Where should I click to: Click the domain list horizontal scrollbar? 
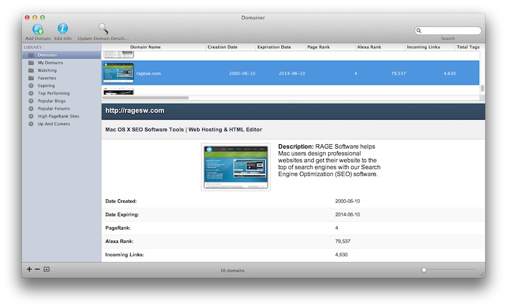point(146,98)
